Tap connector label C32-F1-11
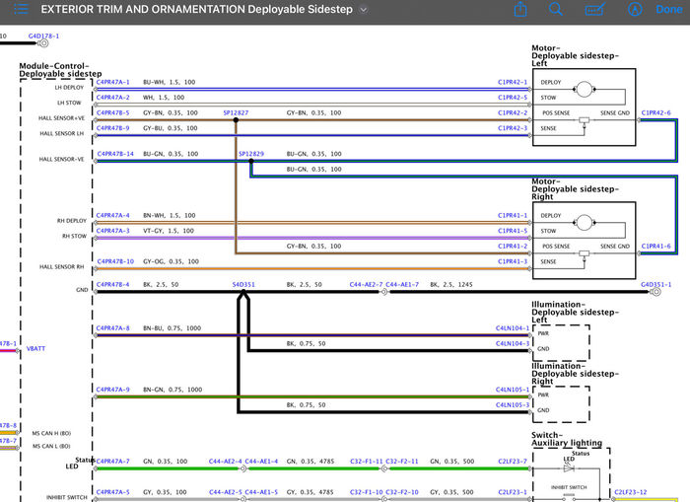Viewport: 690px width, 502px height. tap(367, 461)
